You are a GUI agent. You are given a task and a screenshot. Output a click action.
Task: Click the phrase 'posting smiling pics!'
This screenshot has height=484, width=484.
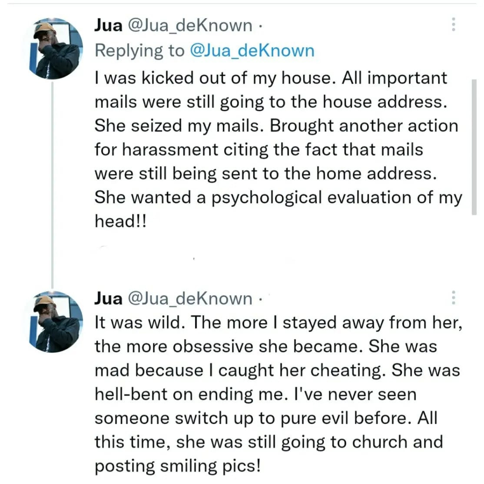(178, 466)
